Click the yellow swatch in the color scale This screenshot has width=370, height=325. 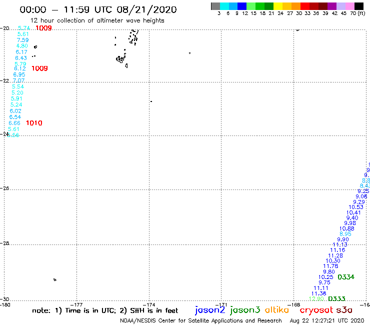(278, 6)
